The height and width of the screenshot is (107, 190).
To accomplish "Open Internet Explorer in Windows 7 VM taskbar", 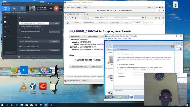I will pos(113,97).
